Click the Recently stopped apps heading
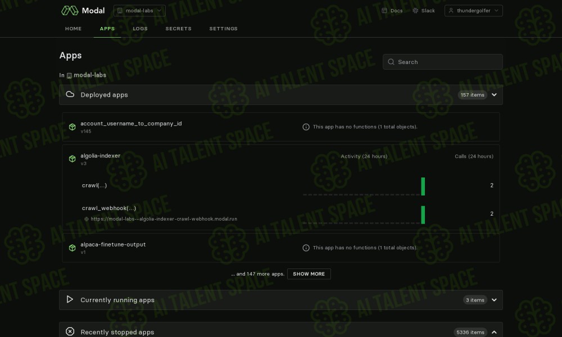562x337 pixels. pos(117,333)
